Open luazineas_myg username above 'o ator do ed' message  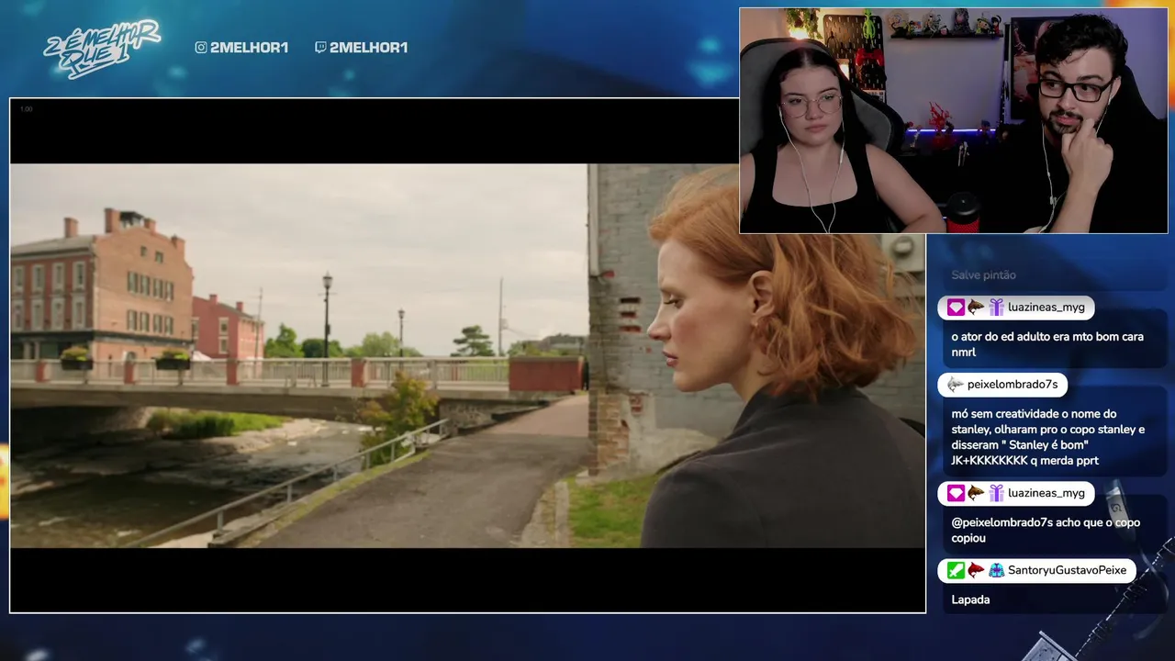pyautogui.click(x=1046, y=308)
